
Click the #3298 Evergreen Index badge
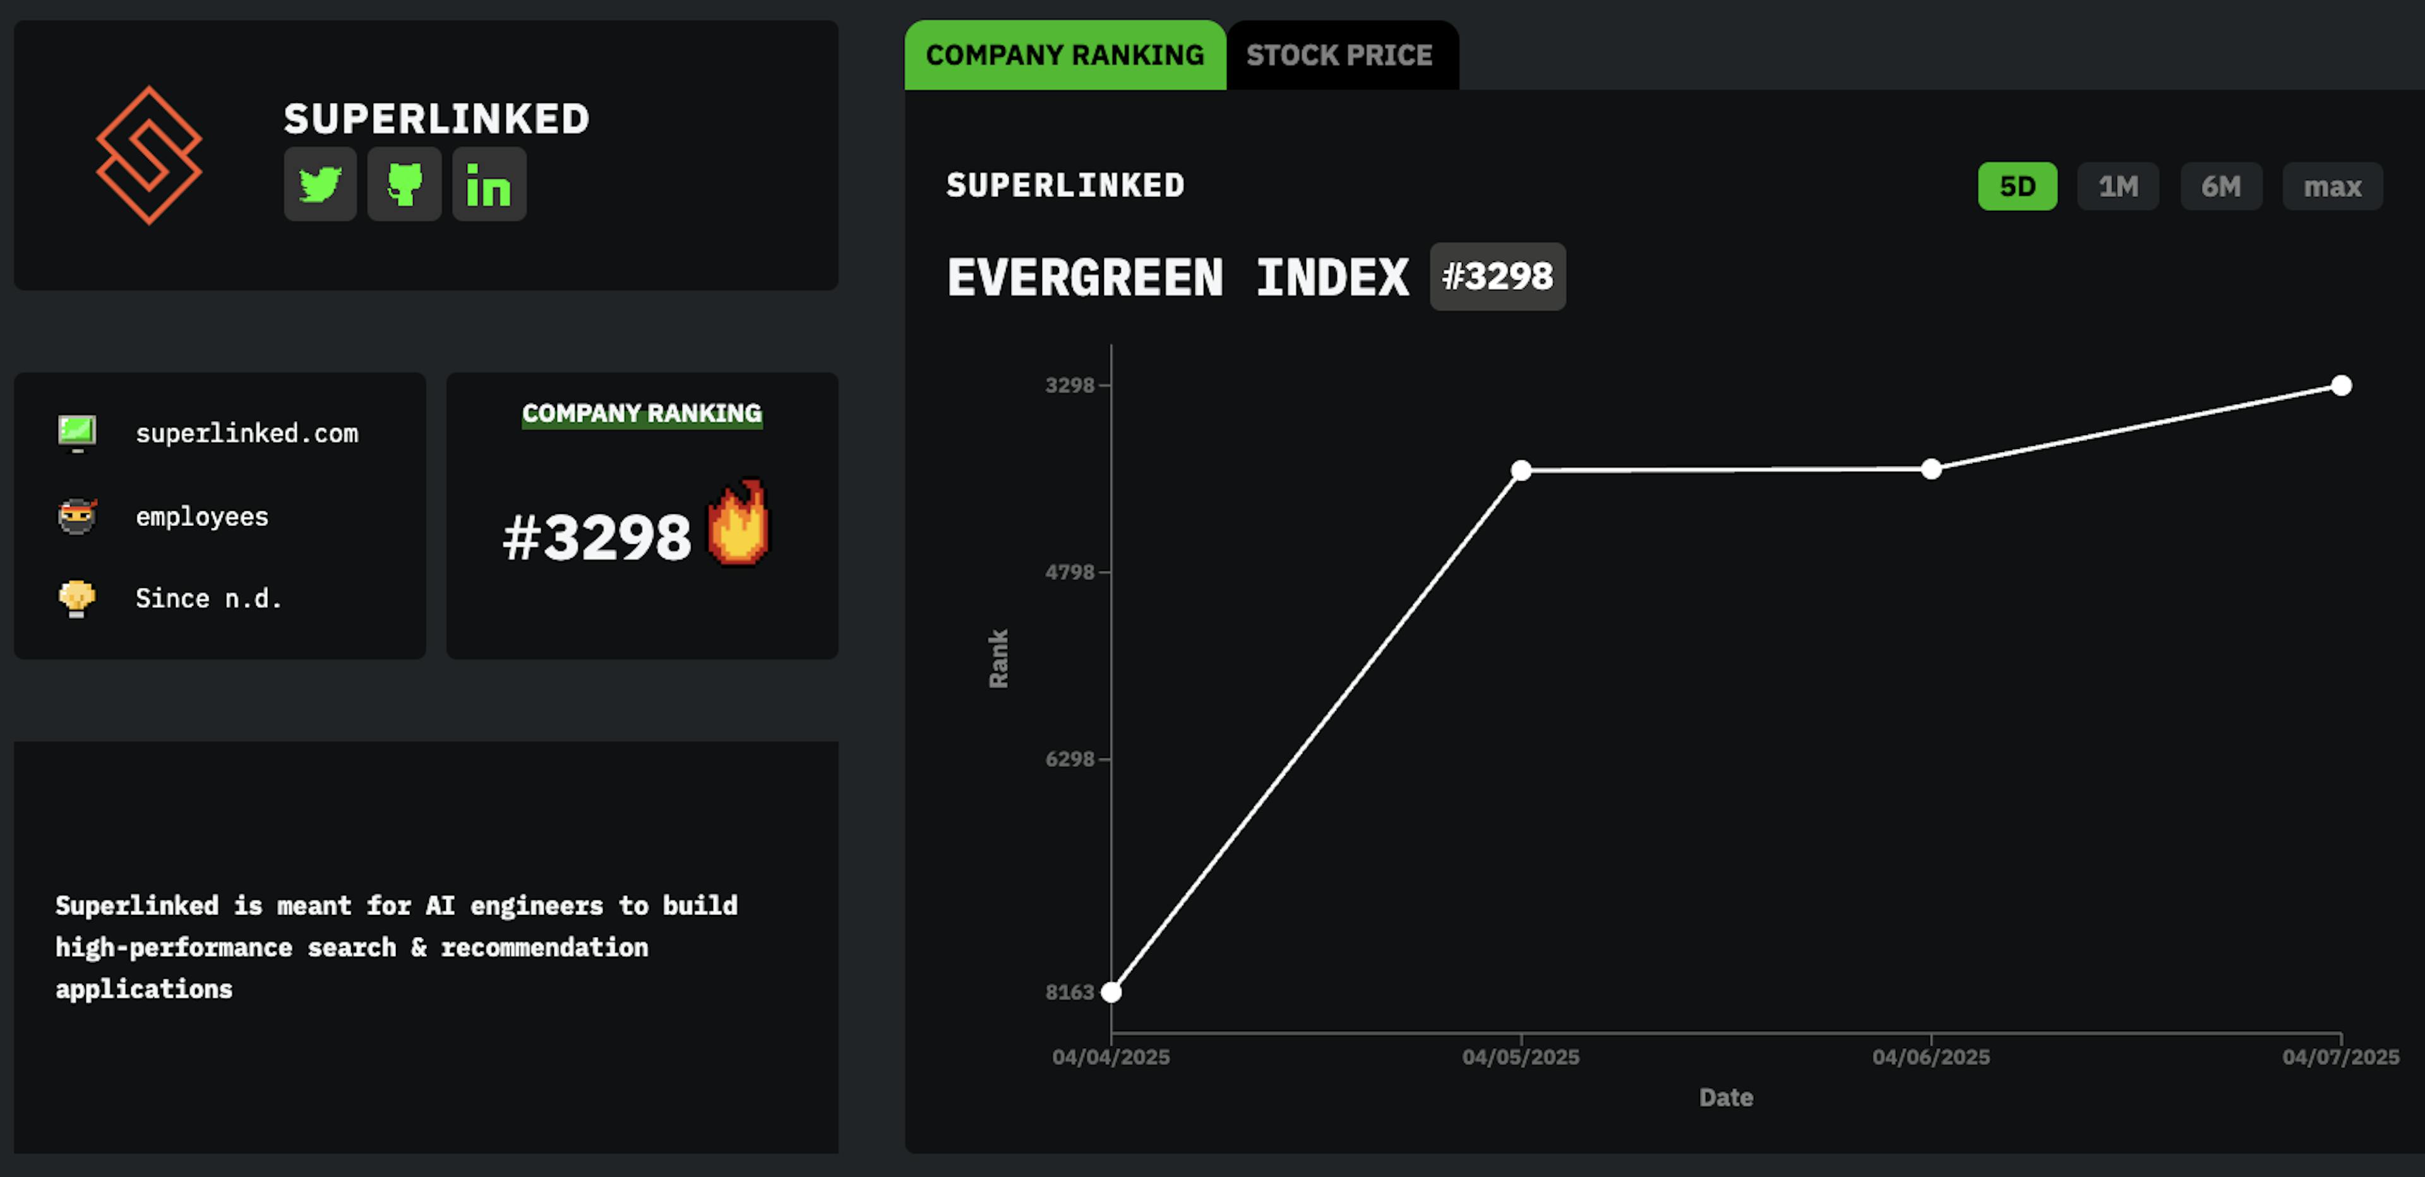pos(1497,277)
